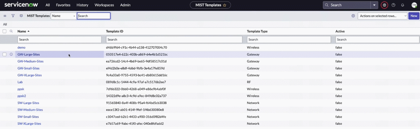Screen dimensions: 420x129
Task: Open the list personalize gear icon
Action: click(x=353, y=16)
